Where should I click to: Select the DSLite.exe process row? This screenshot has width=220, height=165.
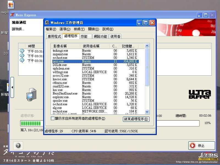[95, 65]
